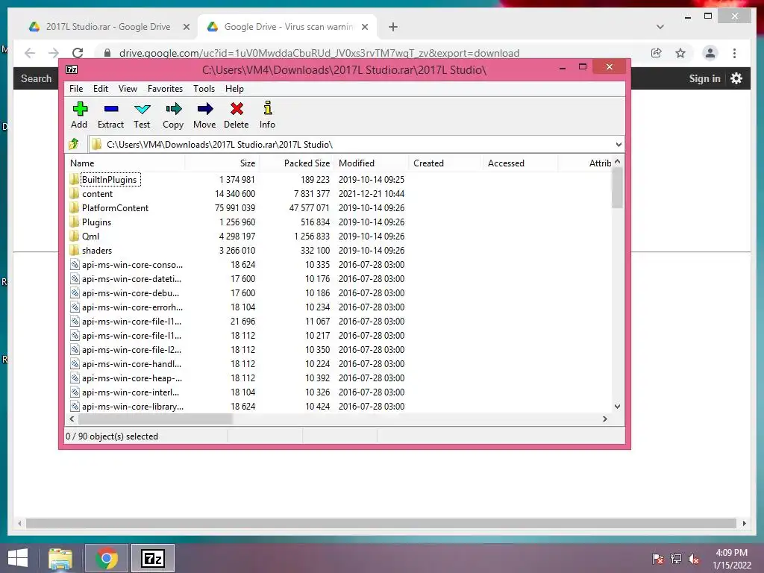This screenshot has width=764, height=573.
Task: Click the horizontal scroll left arrow in 7-Zip
Action: click(72, 419)
